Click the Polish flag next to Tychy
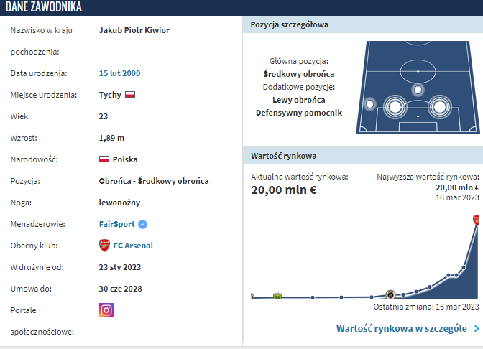Viewport: 483px width, 349px height. click(130, 95)
